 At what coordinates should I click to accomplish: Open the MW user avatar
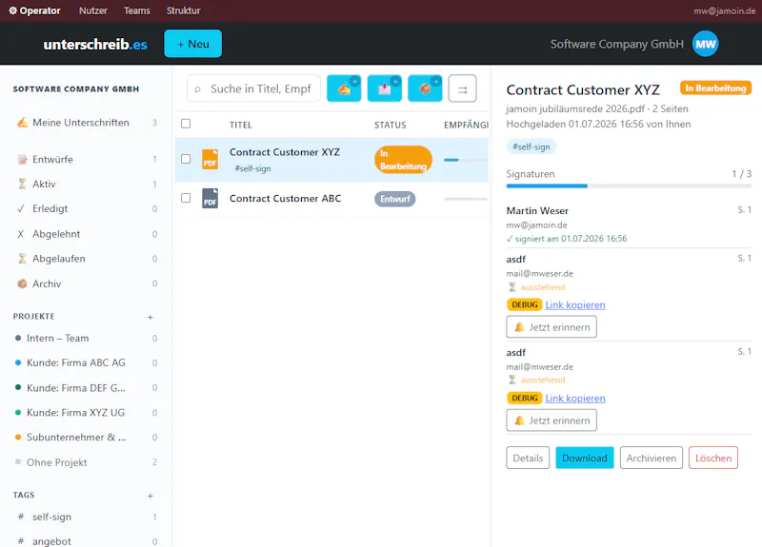click(705, 44)
